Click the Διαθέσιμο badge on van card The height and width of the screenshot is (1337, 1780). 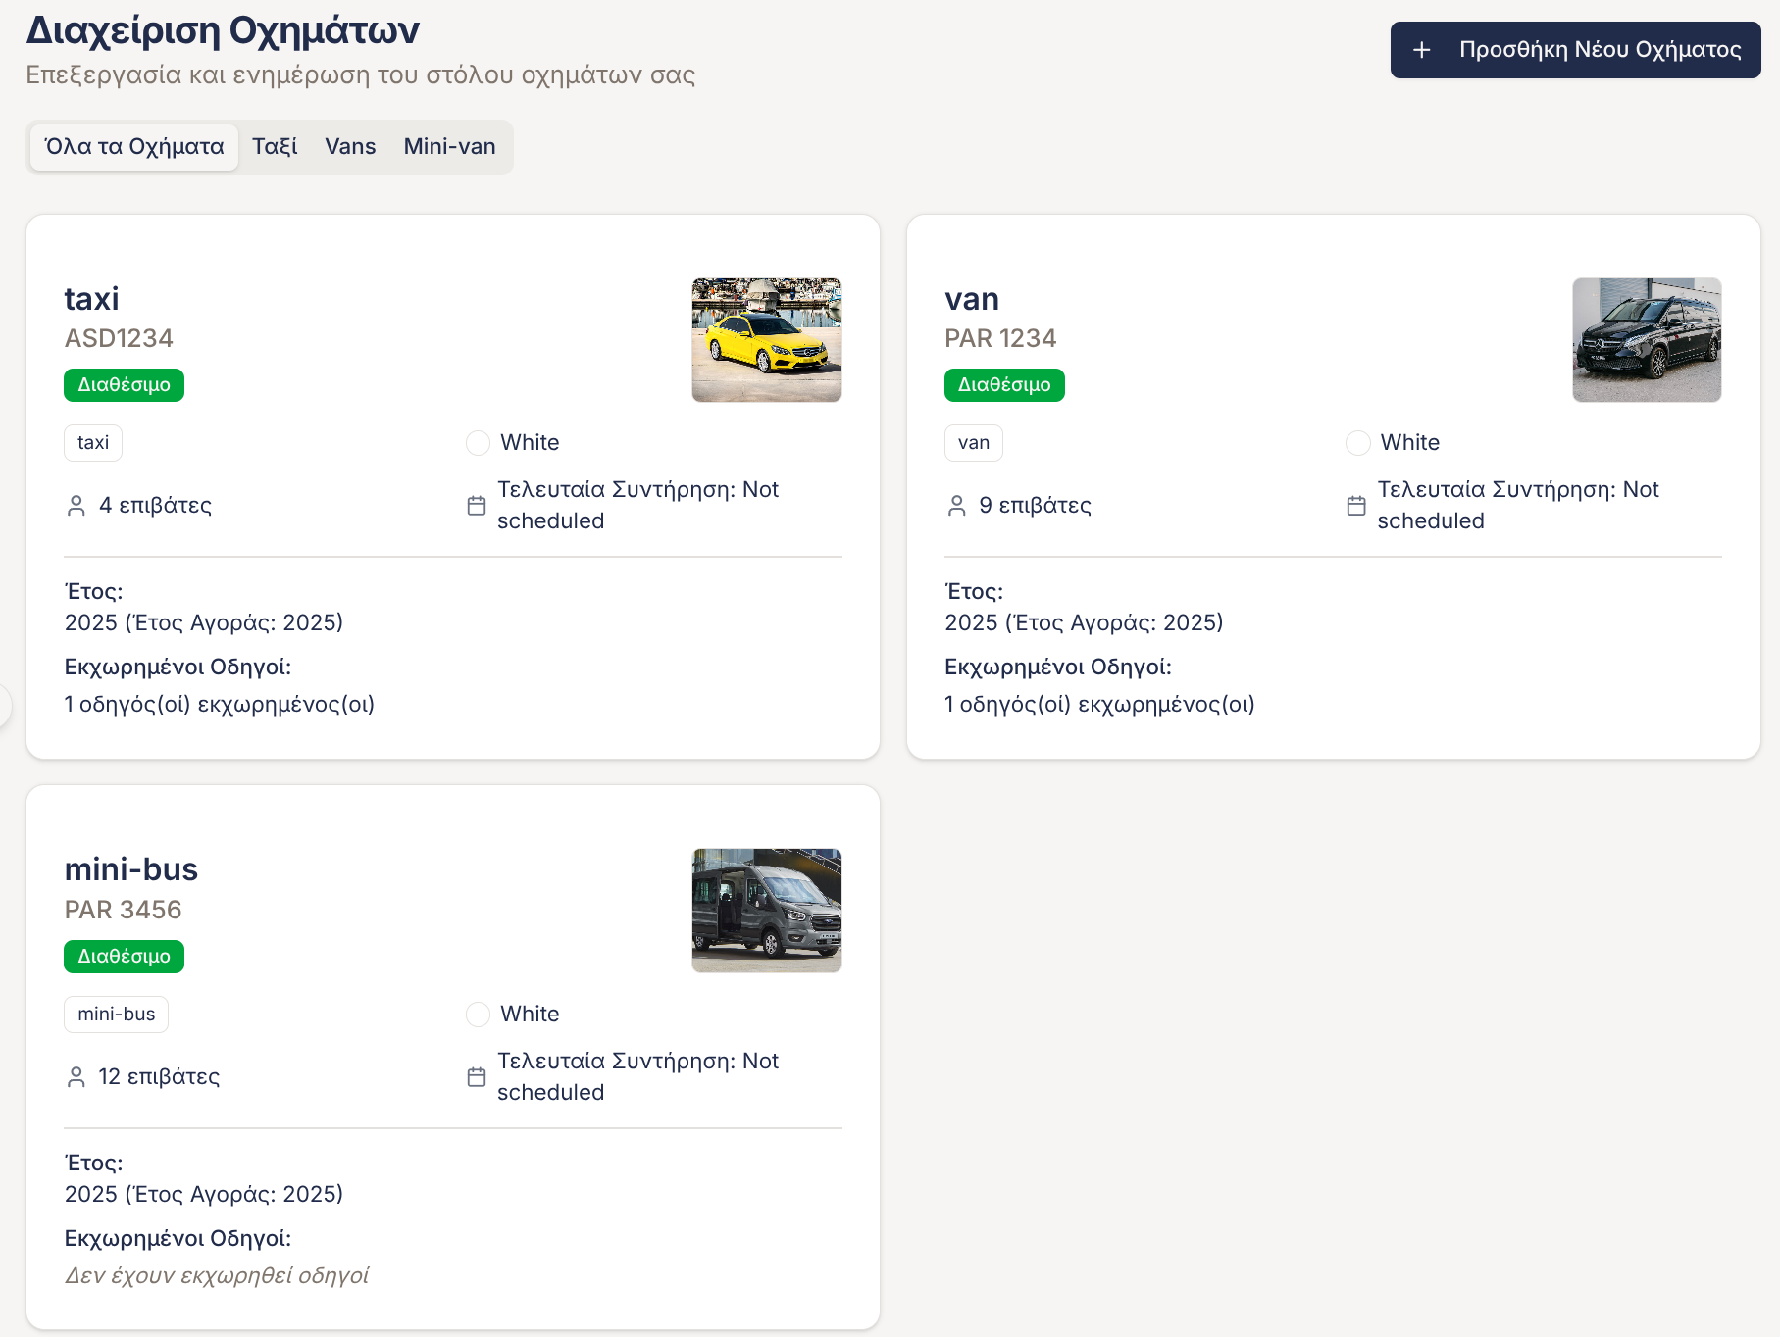1004,385
